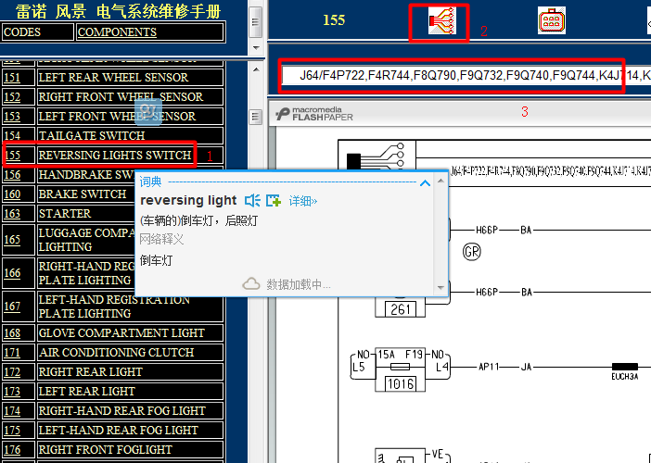Image resolution: width=651 pixels, height=463 pixels.
Task: Select LEFT-HAND REGISTRATION PLATE LIGHTING entry
Action: tap(131, 307)
